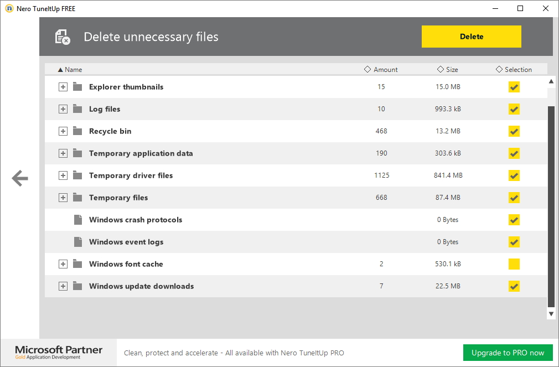Uncheck the Explorer thumbnails checkbox
Screen dimensions: 559x367
click(514, 87)
